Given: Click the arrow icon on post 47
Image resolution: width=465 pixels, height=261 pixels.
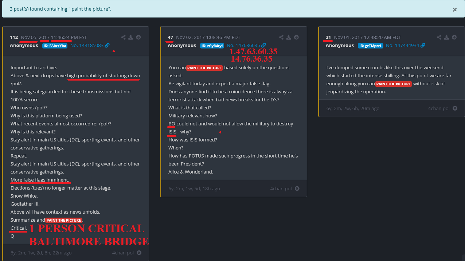Looking at the screenshot, I should pos(296,37).
